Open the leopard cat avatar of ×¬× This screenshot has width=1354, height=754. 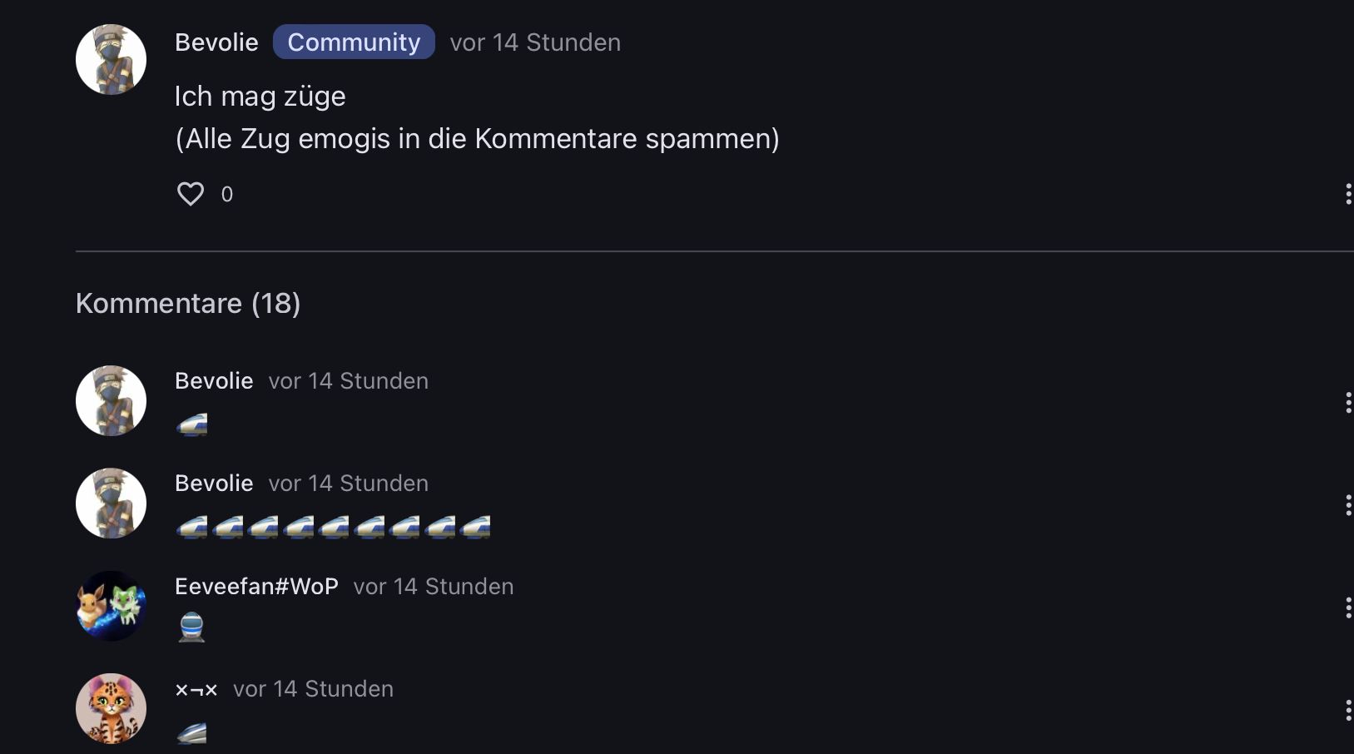tap(111, 708)
